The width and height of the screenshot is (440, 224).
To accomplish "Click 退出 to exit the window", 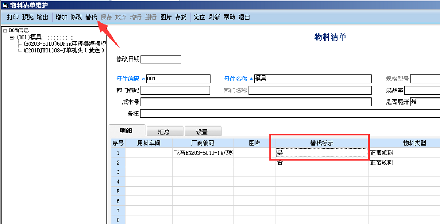I will (x=244, y=17).
